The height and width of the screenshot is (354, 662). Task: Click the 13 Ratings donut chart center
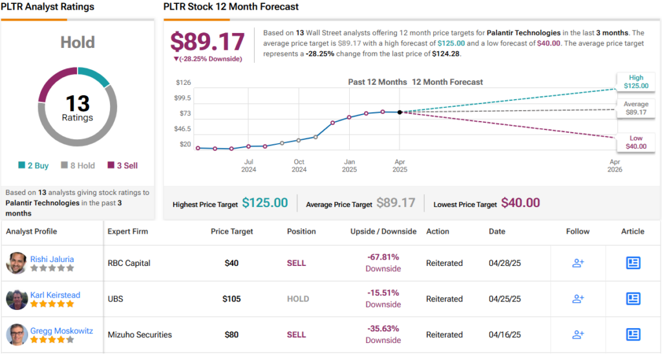[78, 107]
